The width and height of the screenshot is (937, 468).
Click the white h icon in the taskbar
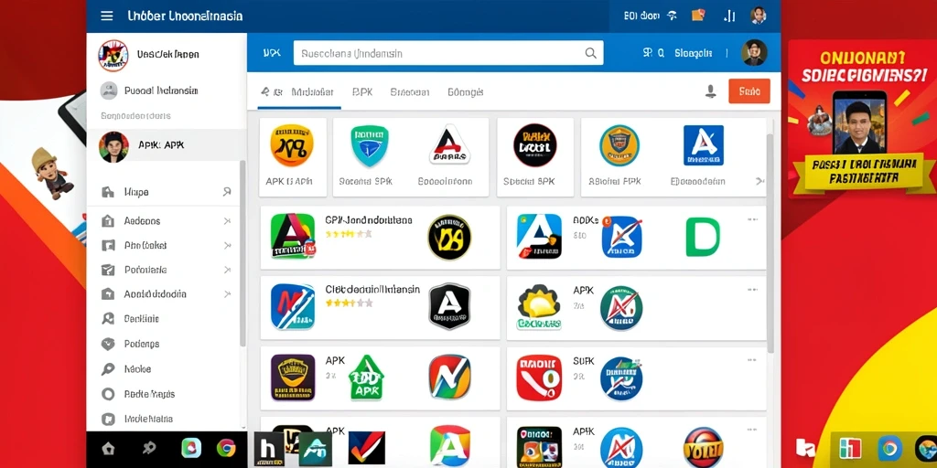(x=268, y=449)
